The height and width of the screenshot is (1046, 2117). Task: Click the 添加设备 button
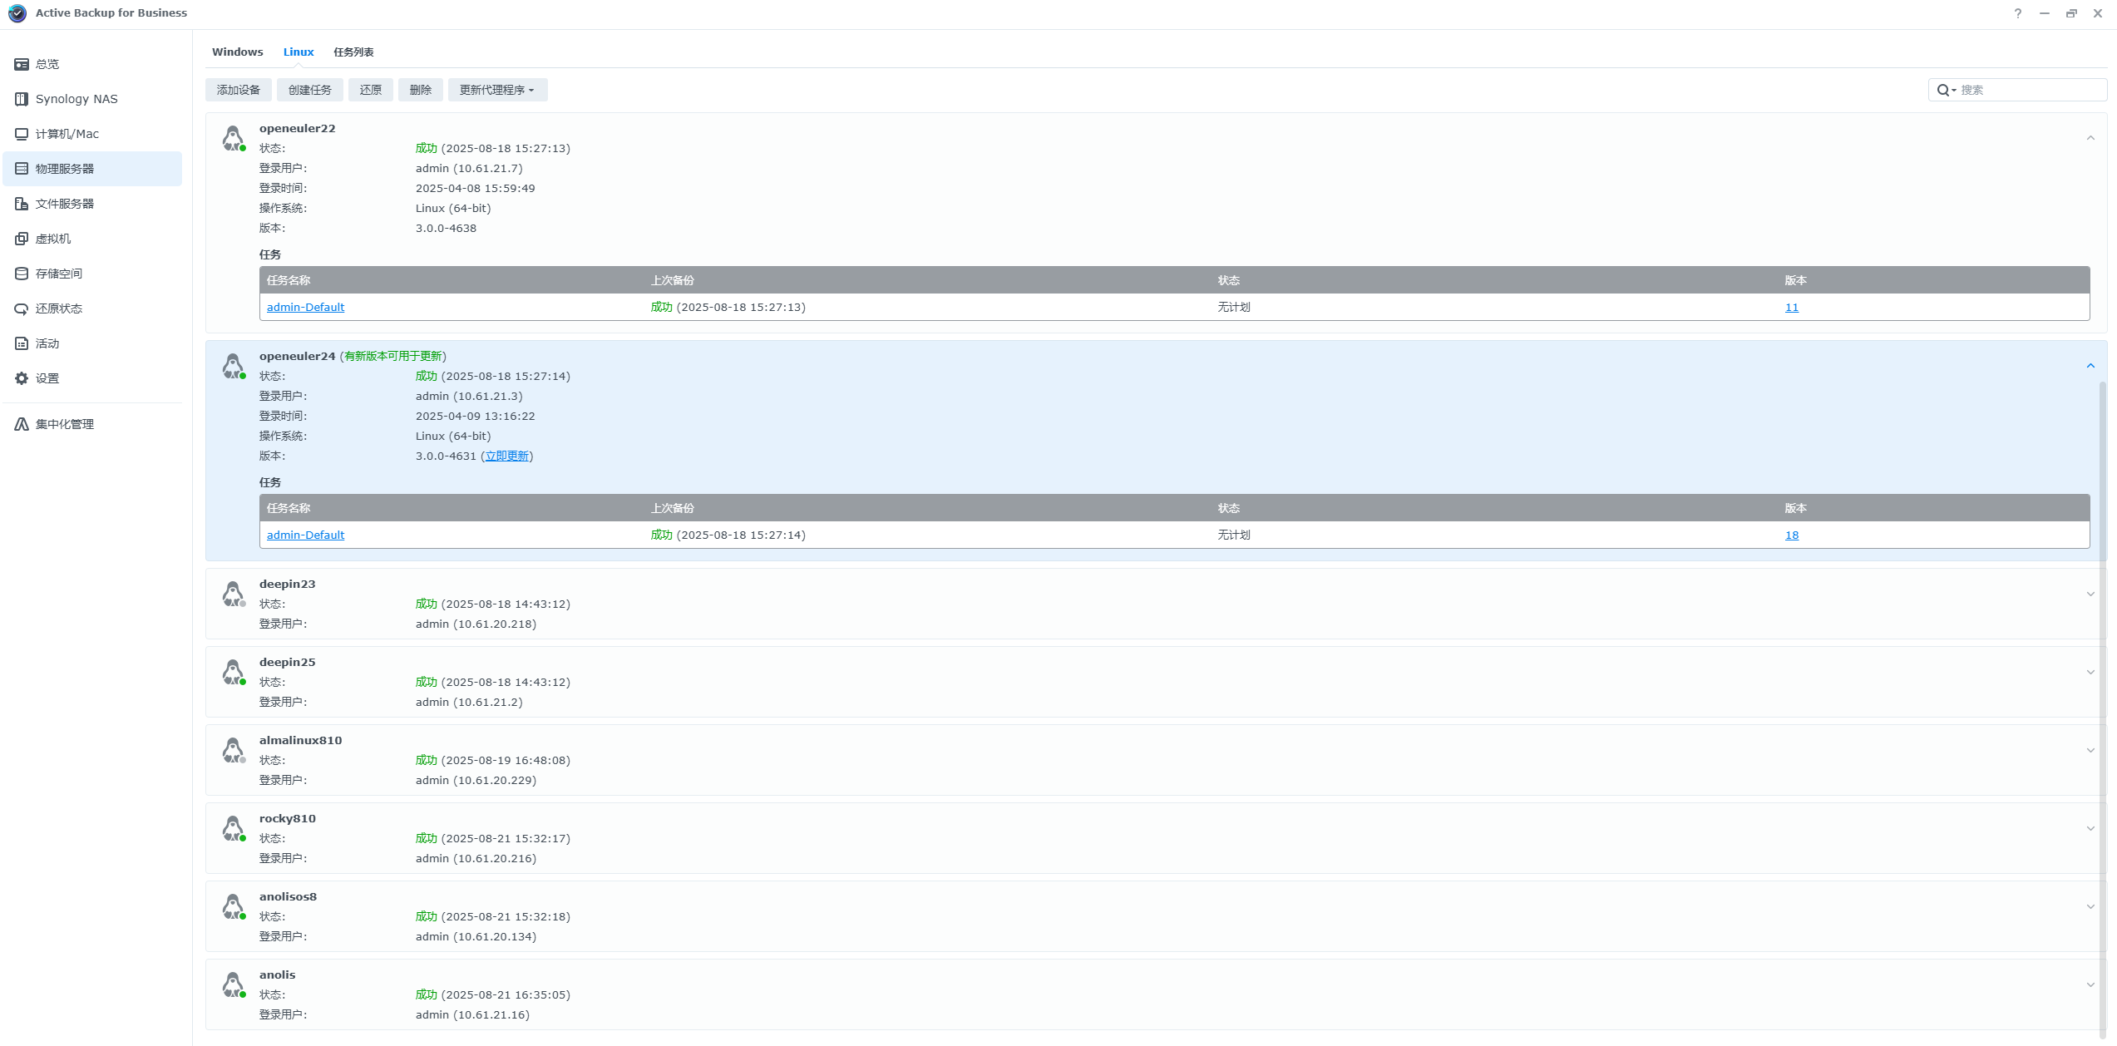239,90
